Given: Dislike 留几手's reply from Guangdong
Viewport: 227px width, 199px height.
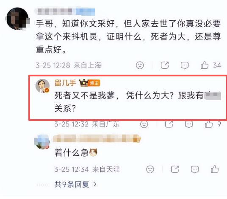Looking at the screenshot, I should coord(144,124).
